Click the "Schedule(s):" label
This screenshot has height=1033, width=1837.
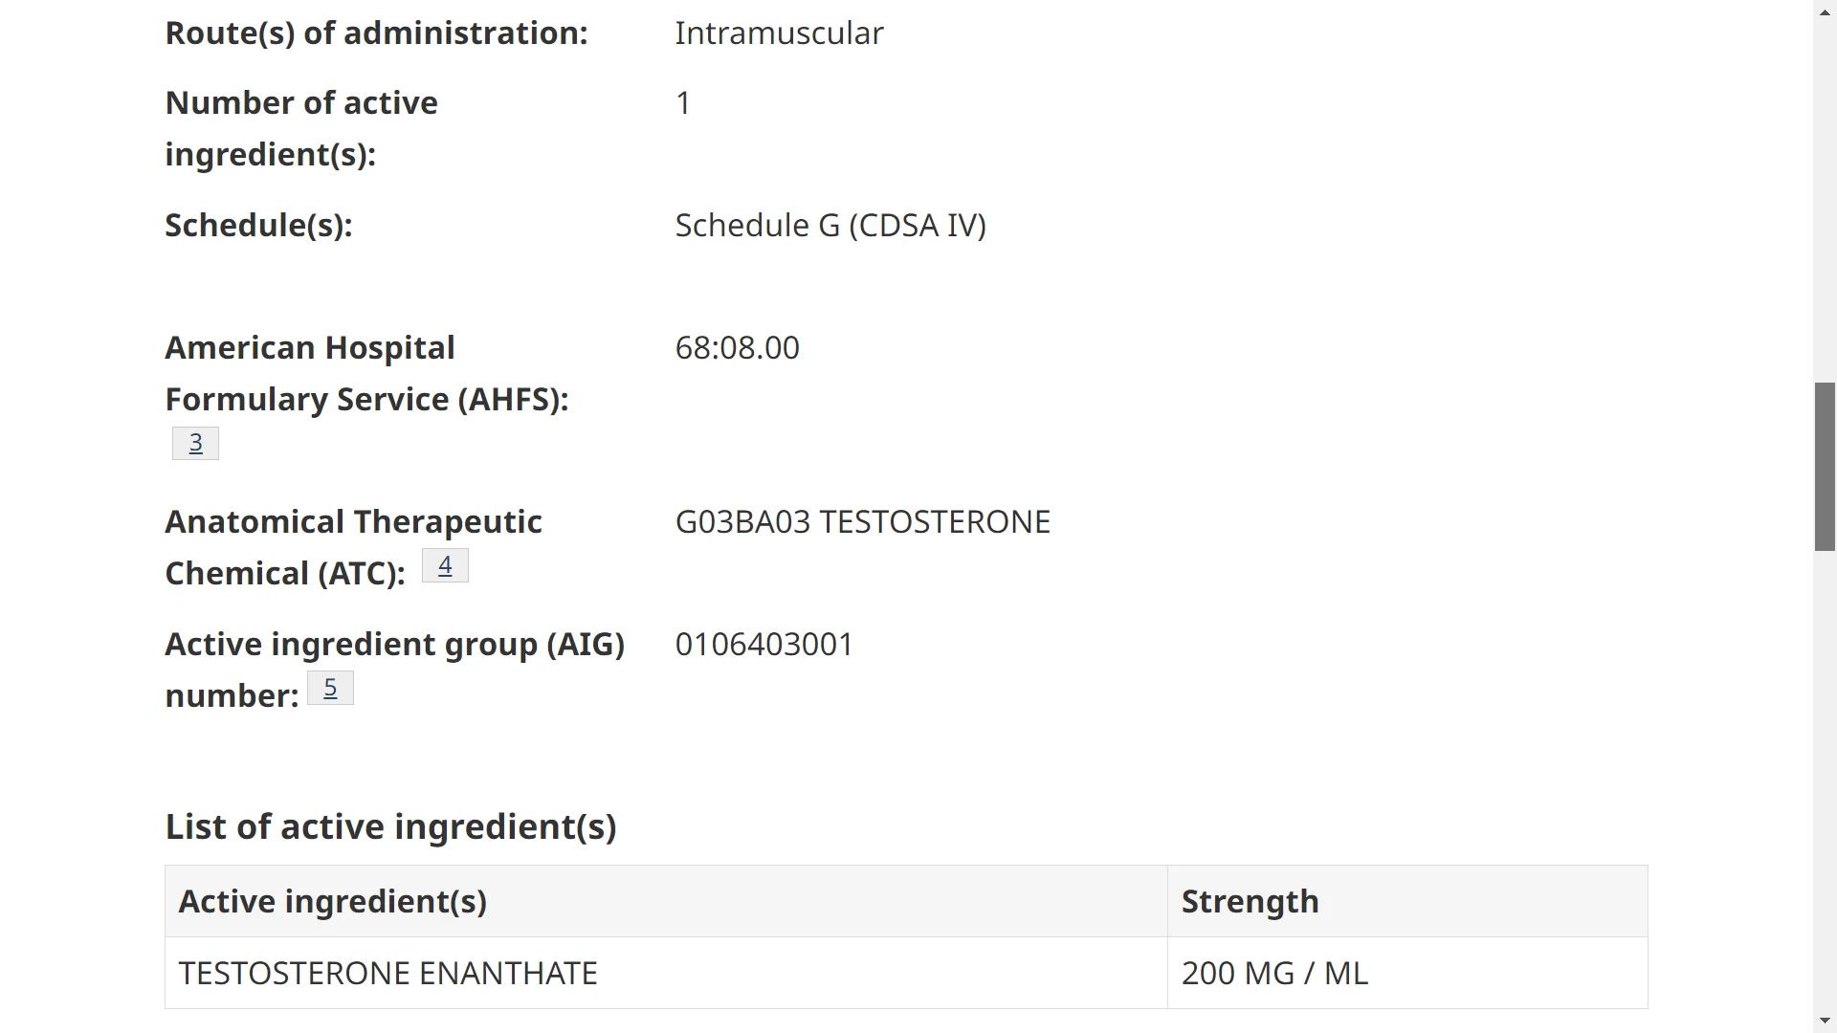click(x=258, y=226)
